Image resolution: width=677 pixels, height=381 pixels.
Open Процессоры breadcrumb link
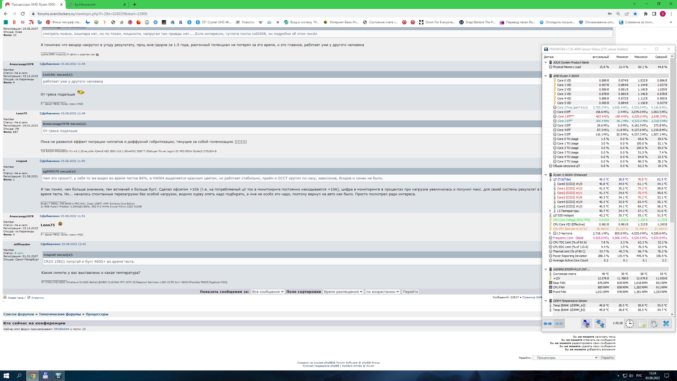(97, 314)
